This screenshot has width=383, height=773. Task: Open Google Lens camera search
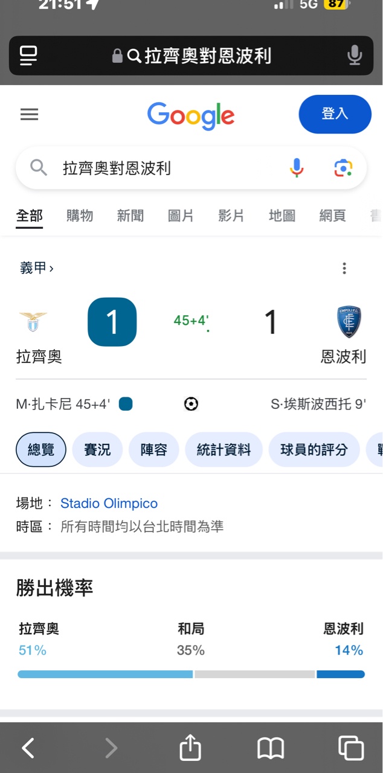coord(343,168)
